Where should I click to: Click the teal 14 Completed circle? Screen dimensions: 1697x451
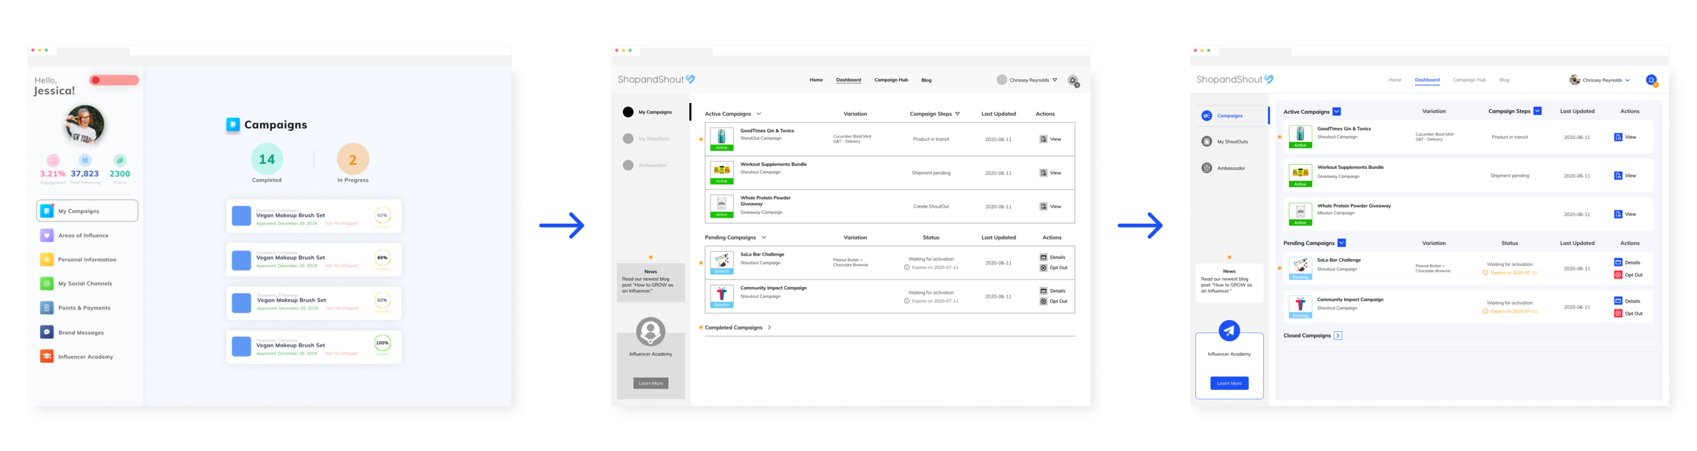point(267,159)
